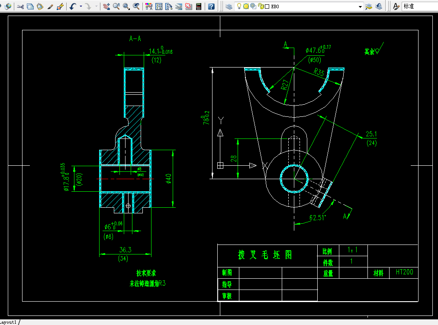Click the 25.1 dimension text
The image size is (438, 325).
tap(371, 134)
